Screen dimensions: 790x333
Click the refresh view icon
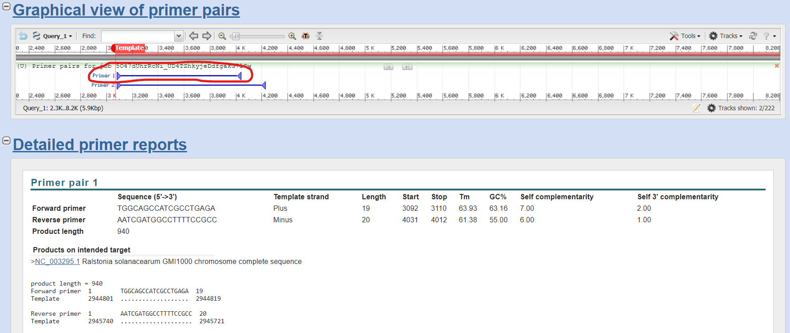click(753, 36)
